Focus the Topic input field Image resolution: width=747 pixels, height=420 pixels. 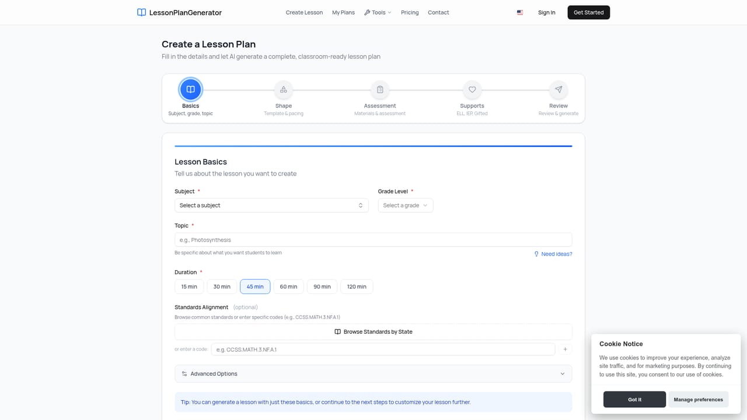click(x=373, y=240)
